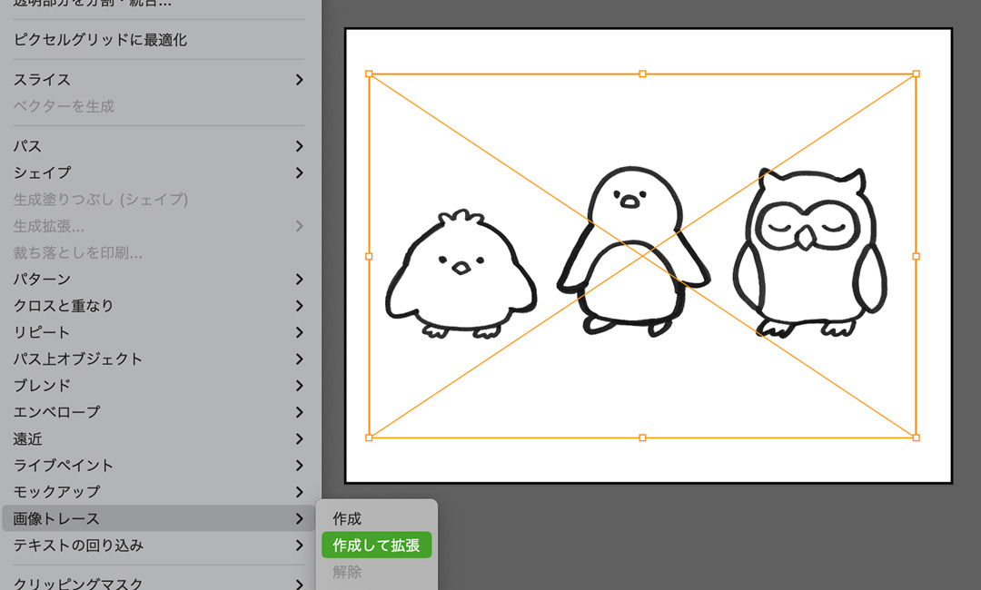Choose 作成 in the 画像トレース submenu

click(x=347, y=519)
